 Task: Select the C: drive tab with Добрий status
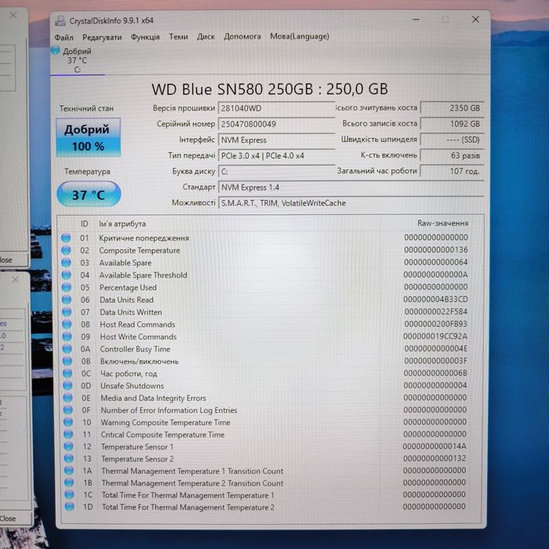tap(77, 60)
